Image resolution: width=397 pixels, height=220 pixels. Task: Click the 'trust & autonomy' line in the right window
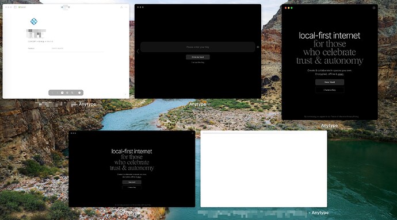coord(330,60)
